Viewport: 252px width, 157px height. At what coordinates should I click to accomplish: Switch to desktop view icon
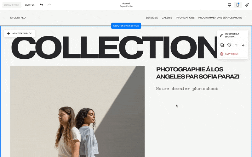(x=230, y=5)
